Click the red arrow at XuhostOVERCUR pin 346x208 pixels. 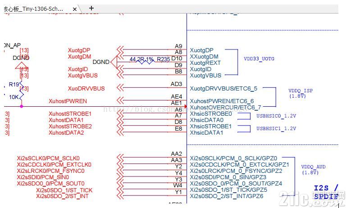(186, 107)
